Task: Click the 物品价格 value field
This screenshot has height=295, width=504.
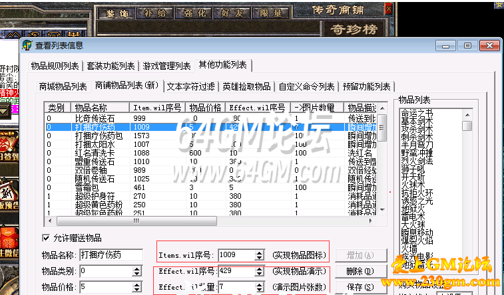Action: [x=106, y=286]
